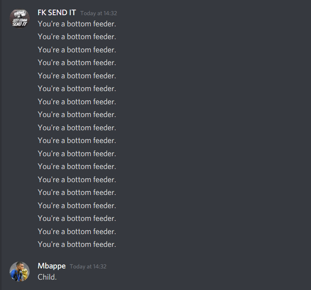The height and width of the screenshot is (290, 311).
Task: Select the second "You're a bottom feeder." line
Action: click(x=77, y=37)
